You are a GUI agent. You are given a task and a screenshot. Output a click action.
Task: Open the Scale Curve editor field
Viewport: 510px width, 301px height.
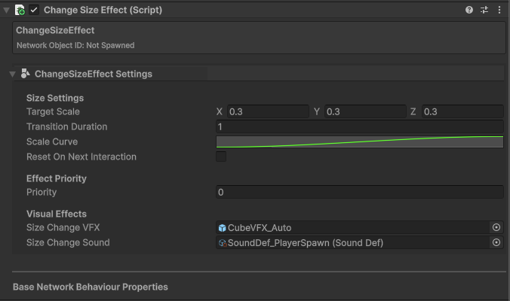click(359, 141)
